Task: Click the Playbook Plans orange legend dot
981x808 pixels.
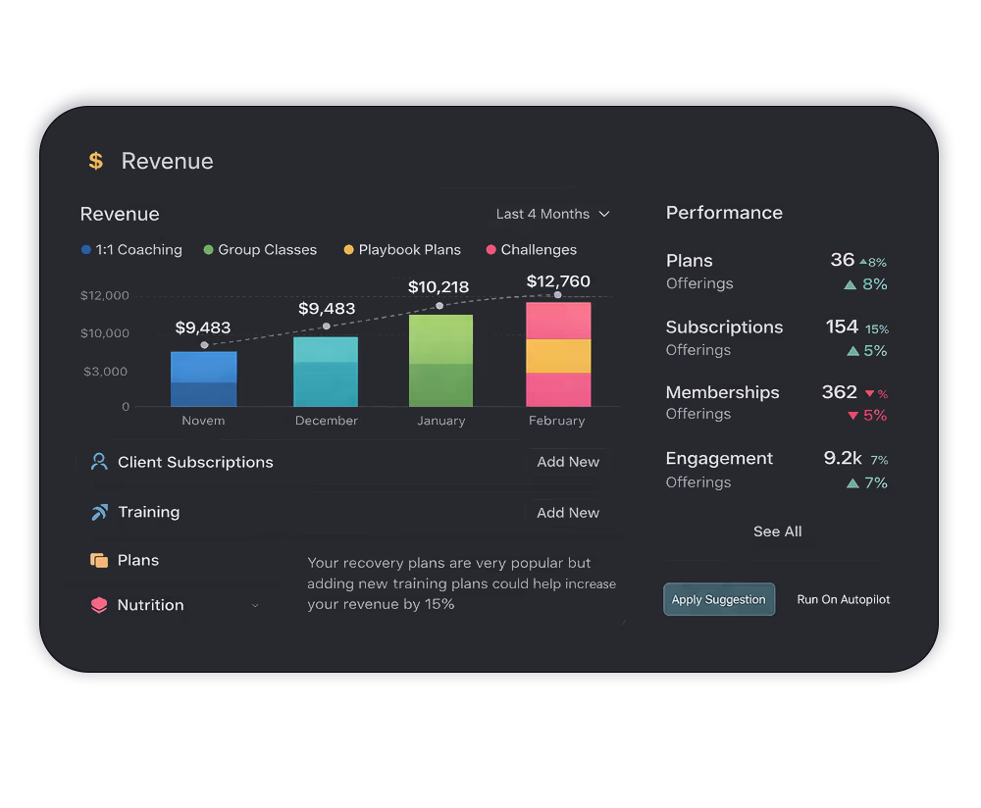Action: coord(348,250)
